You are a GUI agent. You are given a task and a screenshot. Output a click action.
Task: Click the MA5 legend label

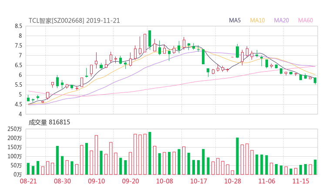coord(235,20)
